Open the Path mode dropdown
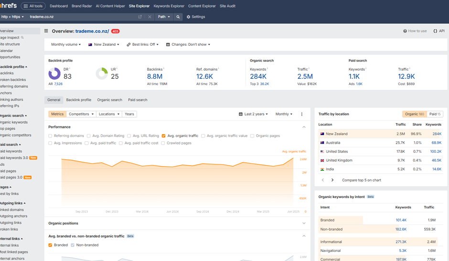Screen dimensions: 449x261 164,17
